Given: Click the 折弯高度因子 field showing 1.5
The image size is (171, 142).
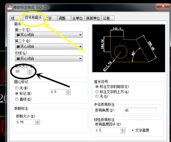Looking at the screenshot, I should [108, 130].
